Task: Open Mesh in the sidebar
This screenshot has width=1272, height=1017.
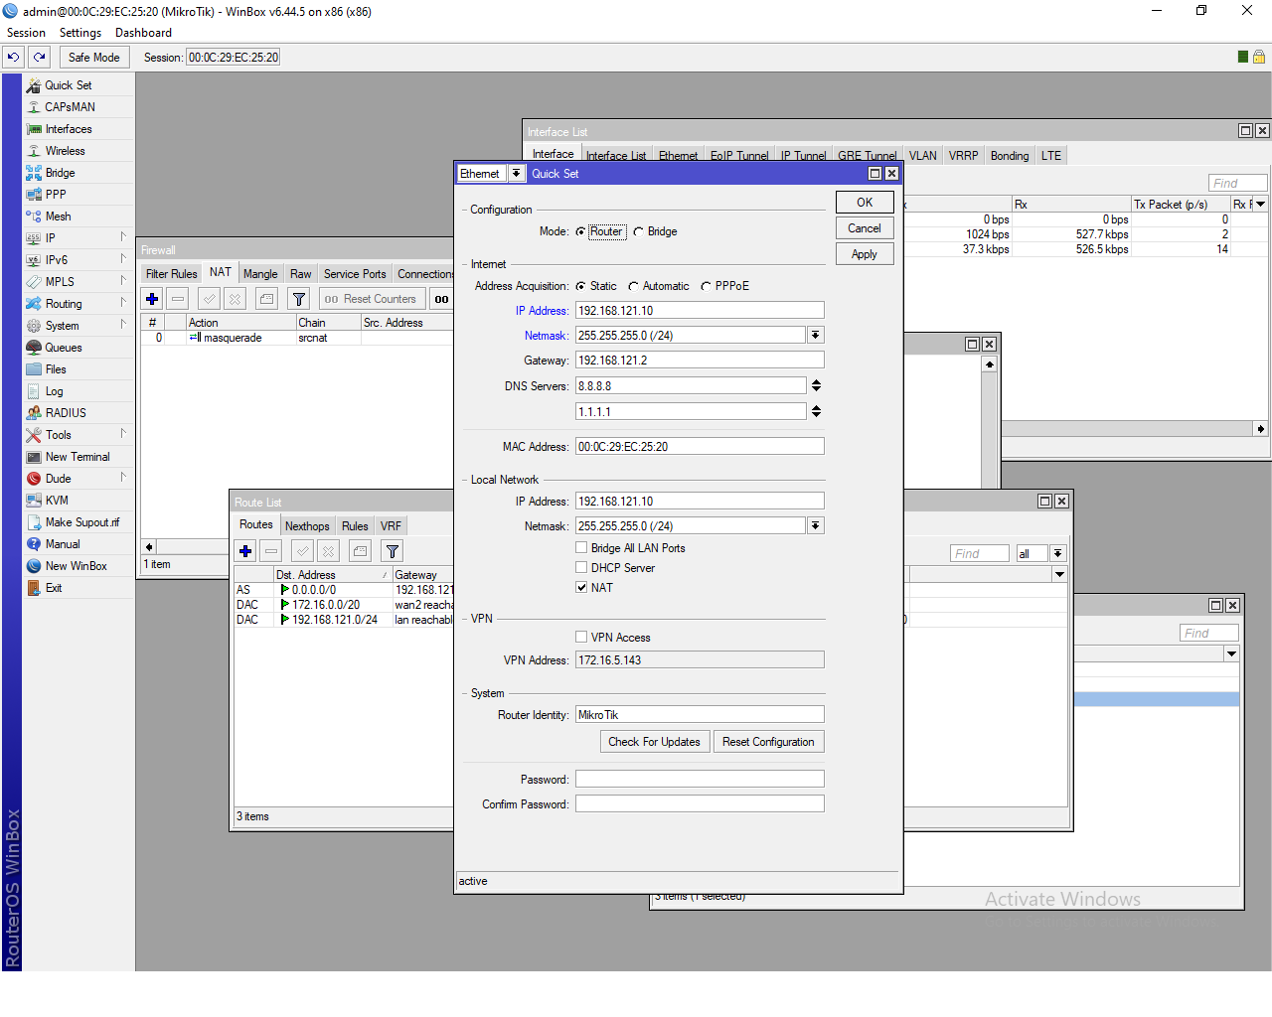Action: pos(58,217)
